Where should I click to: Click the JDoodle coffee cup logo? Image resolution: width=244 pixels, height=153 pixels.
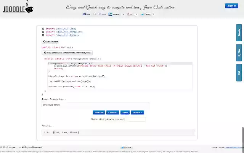(18, 7)
